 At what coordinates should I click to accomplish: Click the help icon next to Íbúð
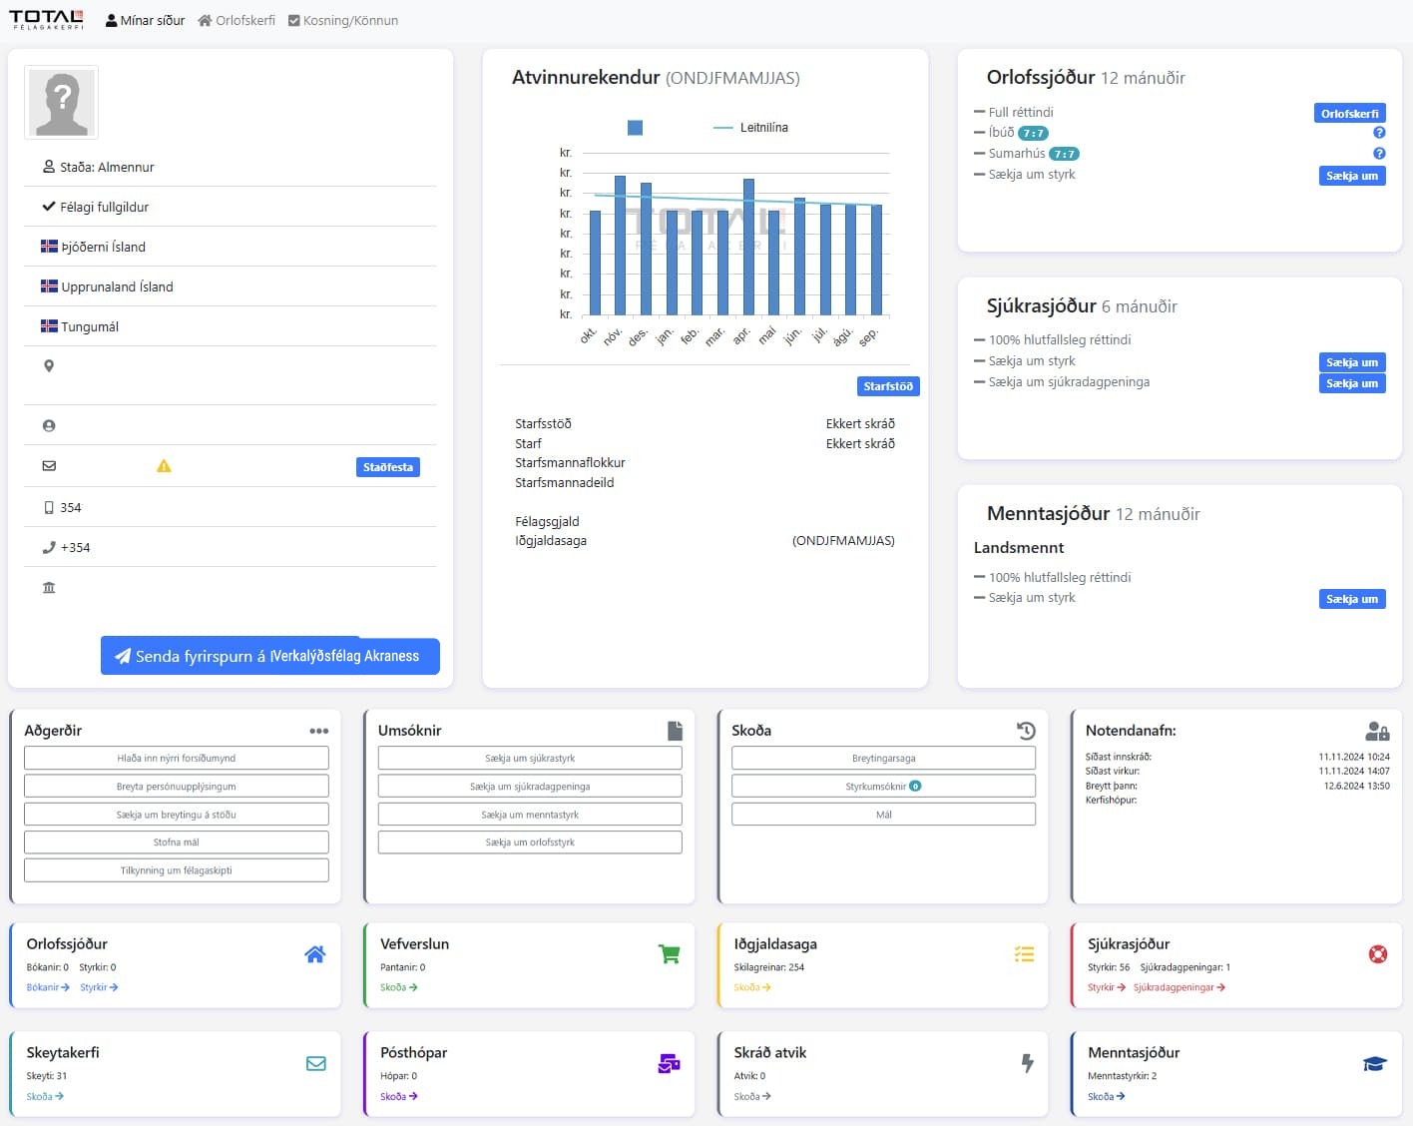click(1379, 133)
